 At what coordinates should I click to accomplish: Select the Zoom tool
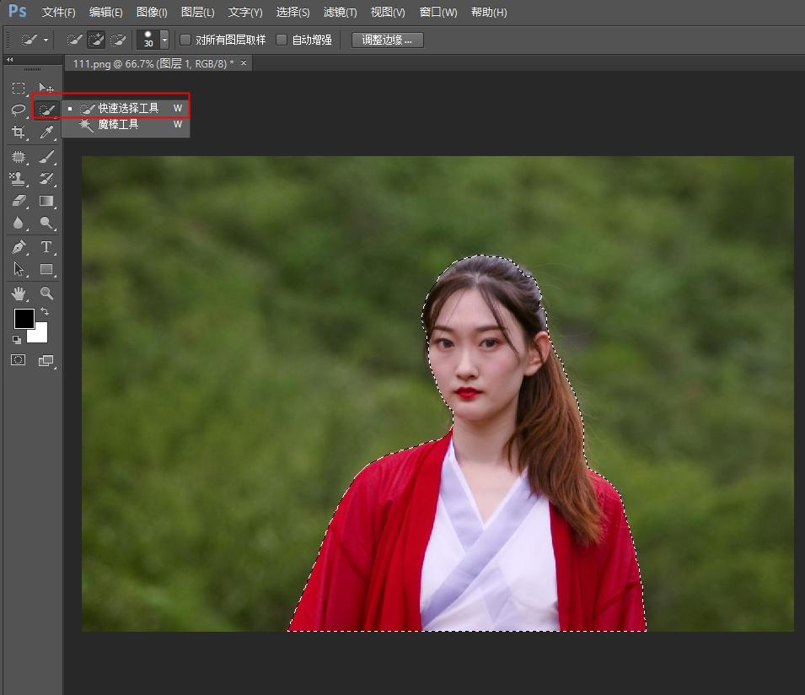coord(46,293)
